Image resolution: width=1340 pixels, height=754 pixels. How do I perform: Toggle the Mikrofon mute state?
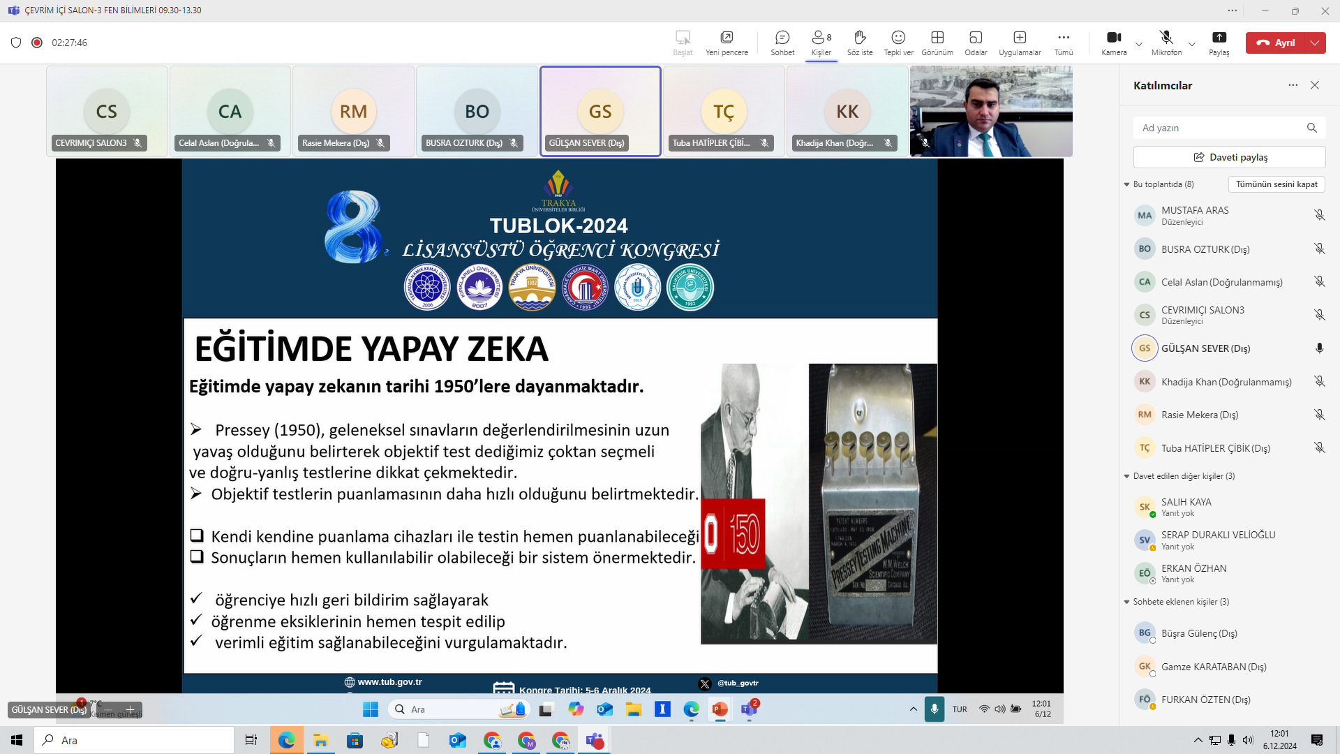click(x=1166, y=43)
